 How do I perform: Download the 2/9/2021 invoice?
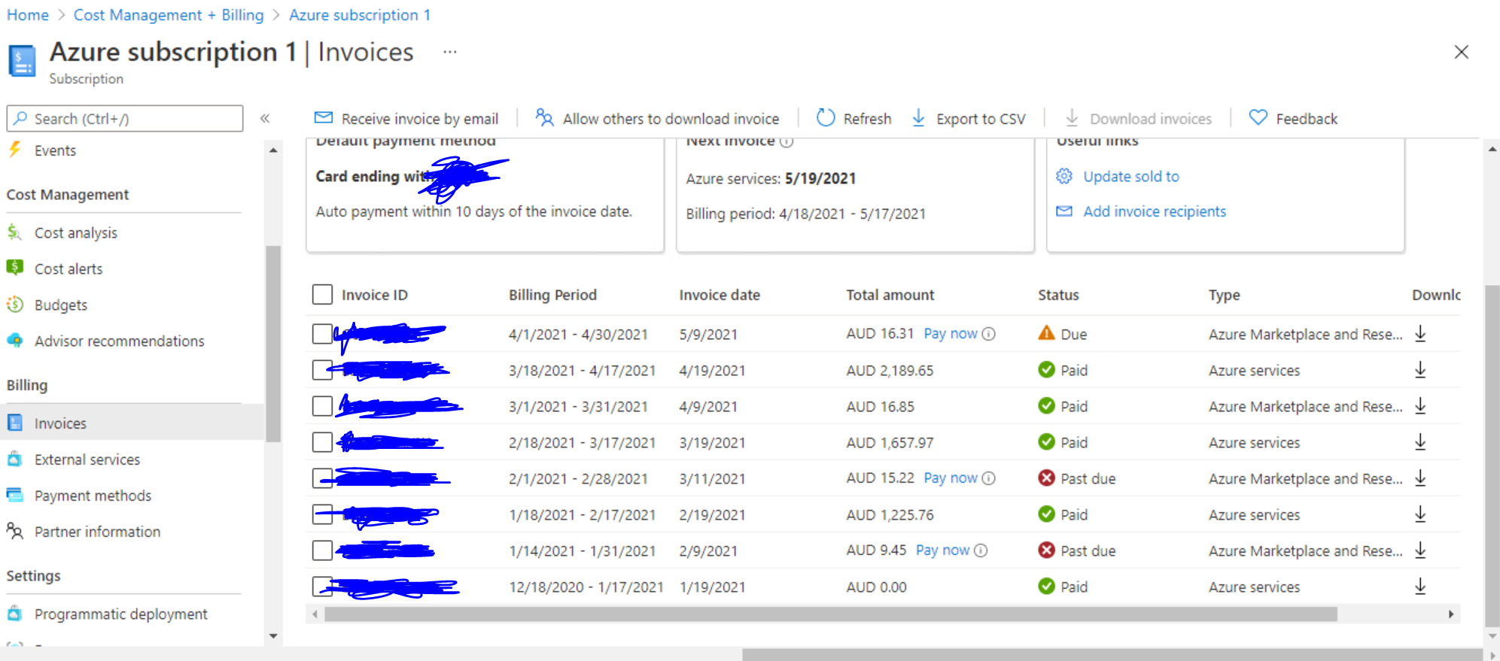[x=1420, y=550]
